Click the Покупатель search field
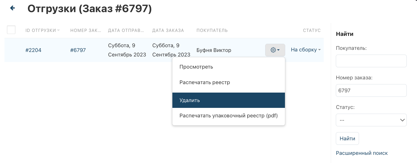The image size is (417, 163). (371, 61)
